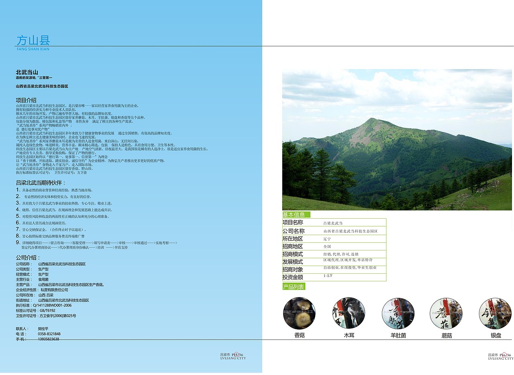Screen dimensions: 514x375
Task: Click the 经销,代理,许可,连锁 table value
Action: [341, 254]
